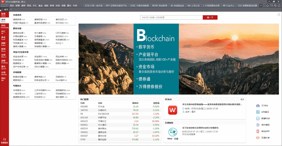Open 3C会议 shortcut icon on right
The image size is (282, 146).
[258, 106]
